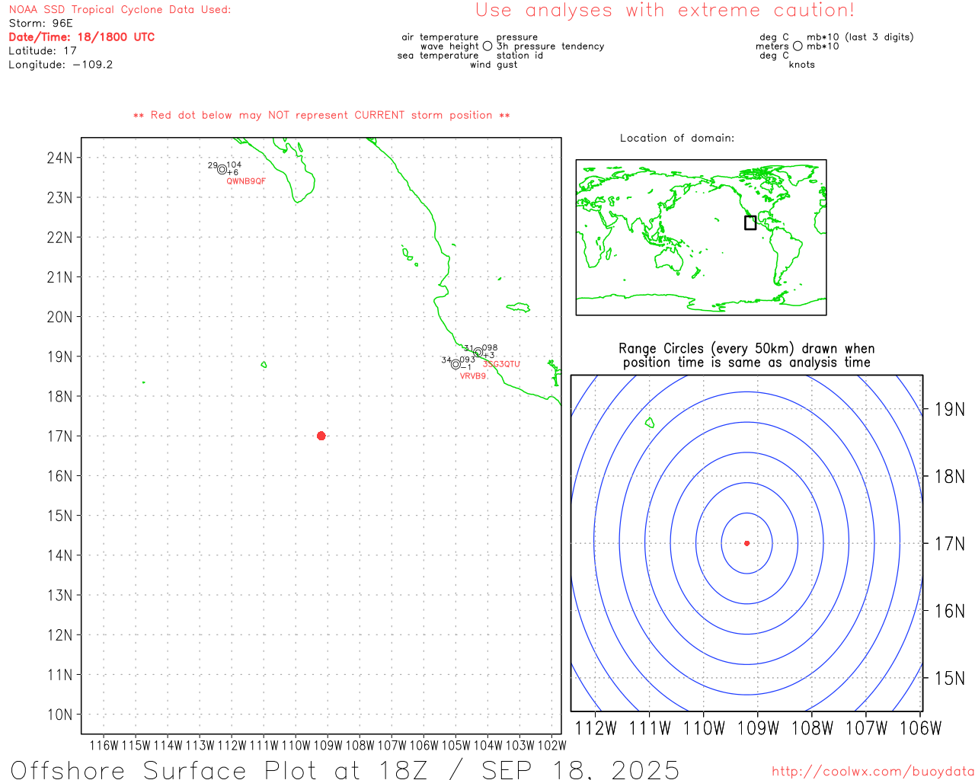This screenshot has height=780, width=975.
Task: Click the red 'VRVB9' station ID
Action: [x=473, y=376]
